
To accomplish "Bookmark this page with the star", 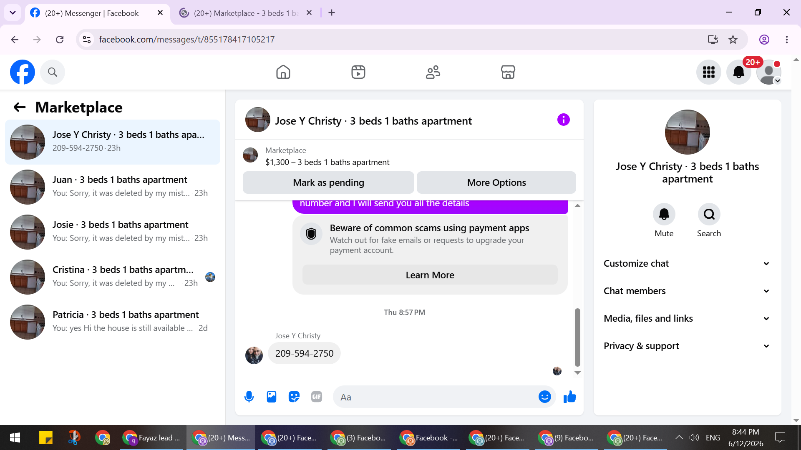I will click(733, 40).
